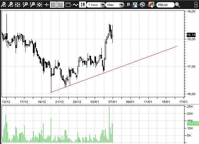Save the chart with floppy icon
This screenshot has width=199, height=144.
coord(135,5)
